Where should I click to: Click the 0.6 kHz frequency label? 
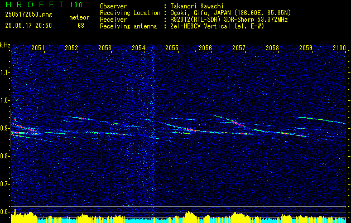click(4, 212)
